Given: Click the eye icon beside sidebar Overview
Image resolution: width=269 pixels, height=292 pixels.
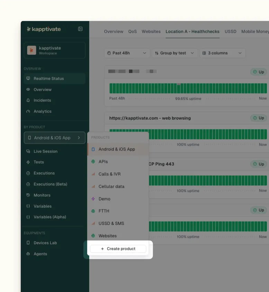Looking at the screenshot, I should tap(28, 89).
